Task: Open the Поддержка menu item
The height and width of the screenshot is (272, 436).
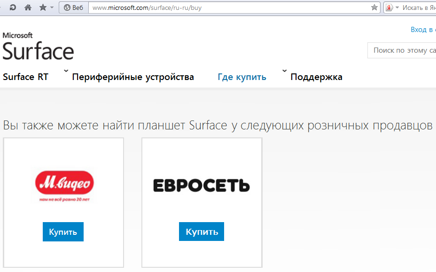Action: pyautogui.click(x=317, y=77)
